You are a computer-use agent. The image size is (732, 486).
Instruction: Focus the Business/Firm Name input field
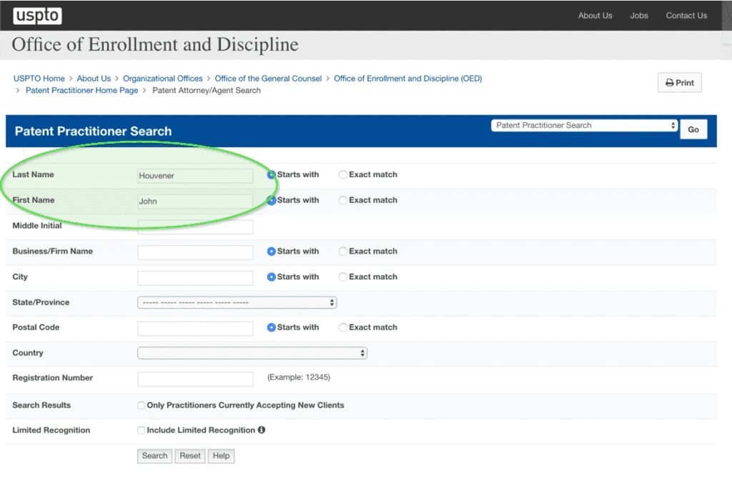(x=195, y=252)
